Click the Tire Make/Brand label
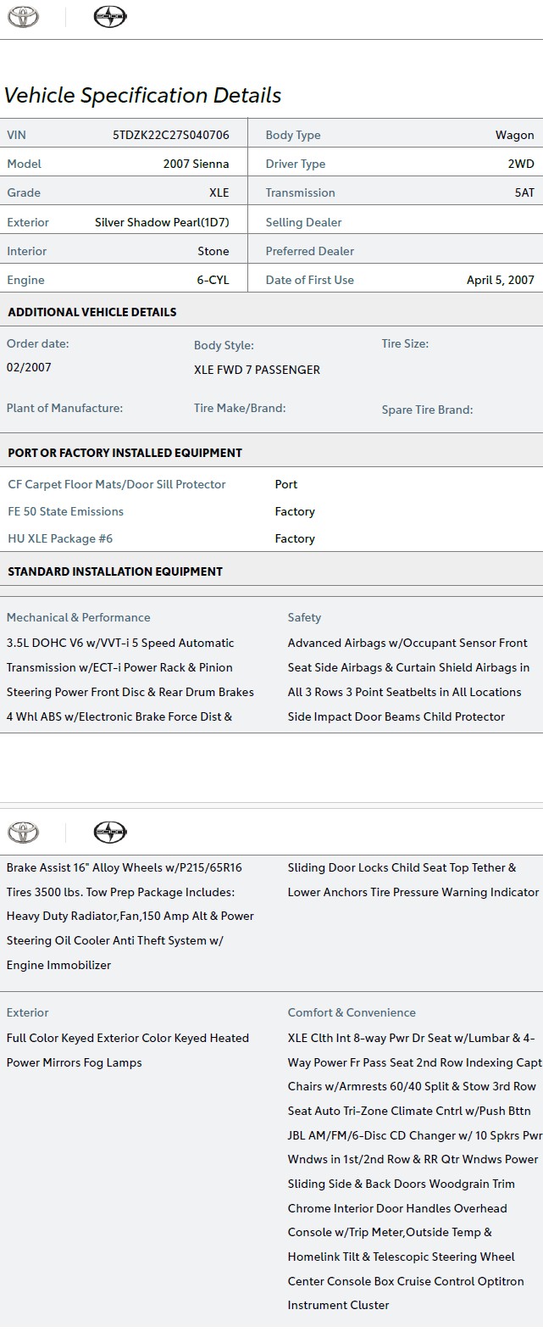Image resolution: width=543 pixels, height=1332 pixels. click(240, 408)
